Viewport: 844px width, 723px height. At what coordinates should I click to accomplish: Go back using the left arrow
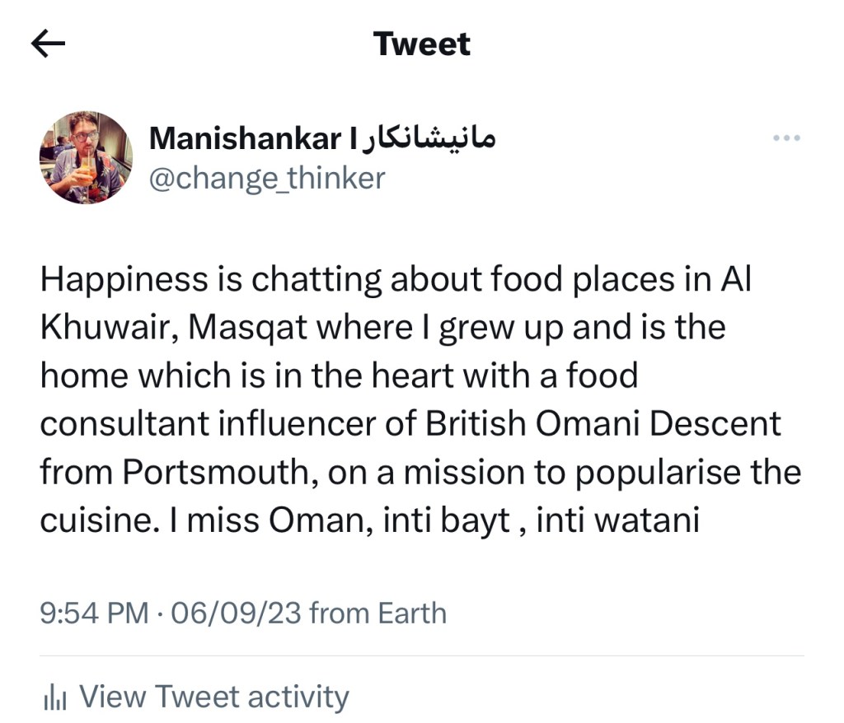click(x=48, y=44)
